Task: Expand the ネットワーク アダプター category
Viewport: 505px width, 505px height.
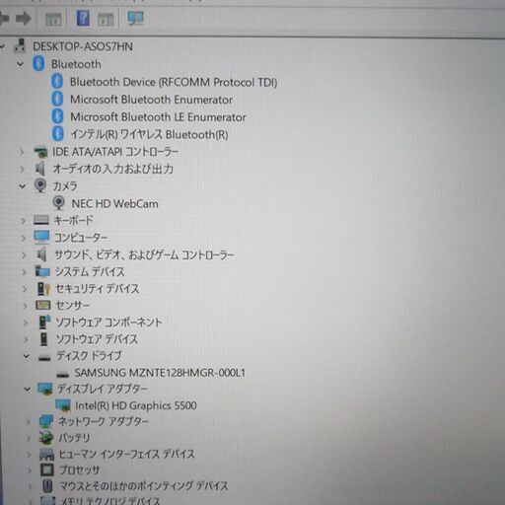Action: pyautogui.click(x=29, y=422)
